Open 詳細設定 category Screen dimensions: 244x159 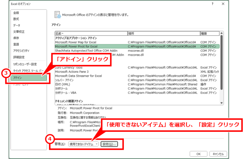pyautogui.click(x=29, y=57)
